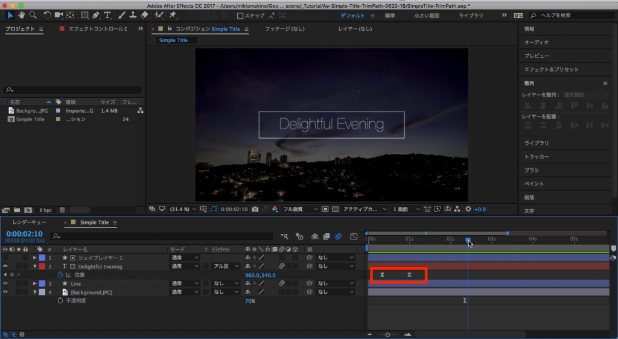Screen dimensions: 618x339
Task: Enable the スナップ checkbox
Action: point(240,16)
